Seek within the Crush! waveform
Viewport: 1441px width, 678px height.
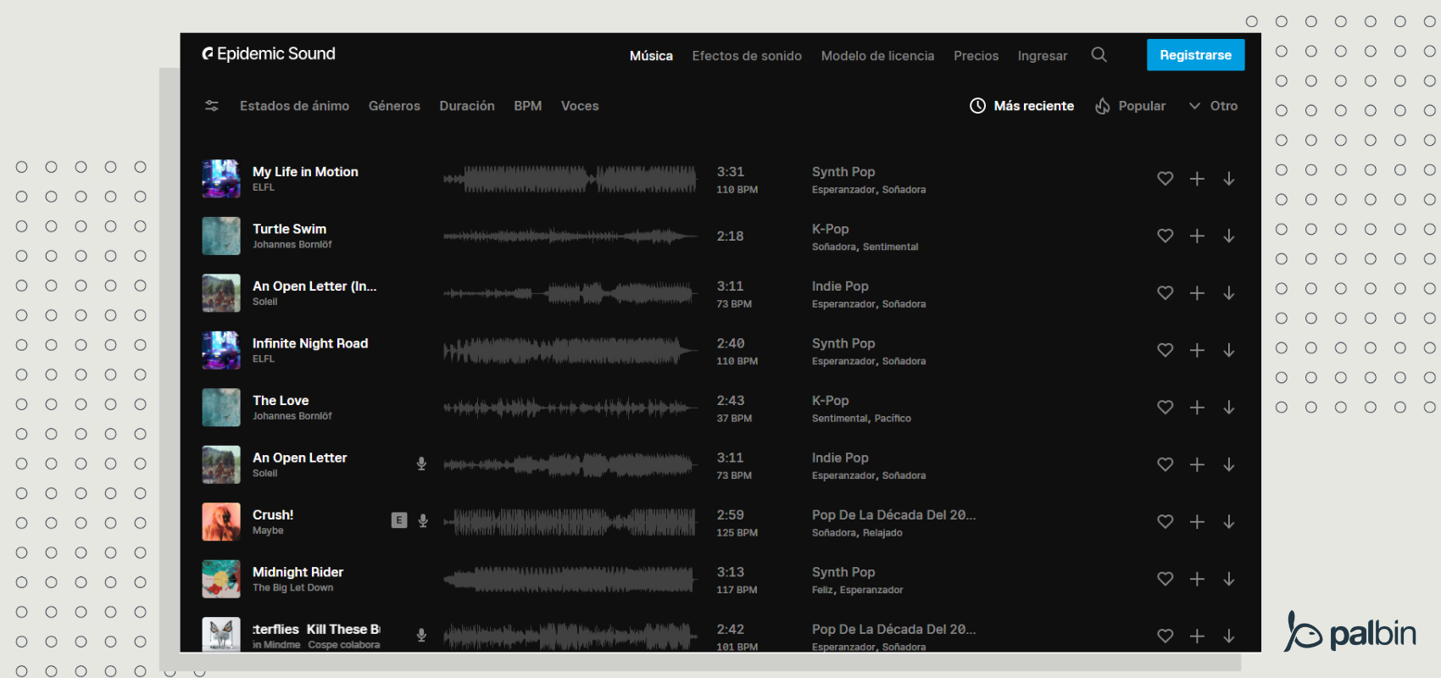point(570,522)
